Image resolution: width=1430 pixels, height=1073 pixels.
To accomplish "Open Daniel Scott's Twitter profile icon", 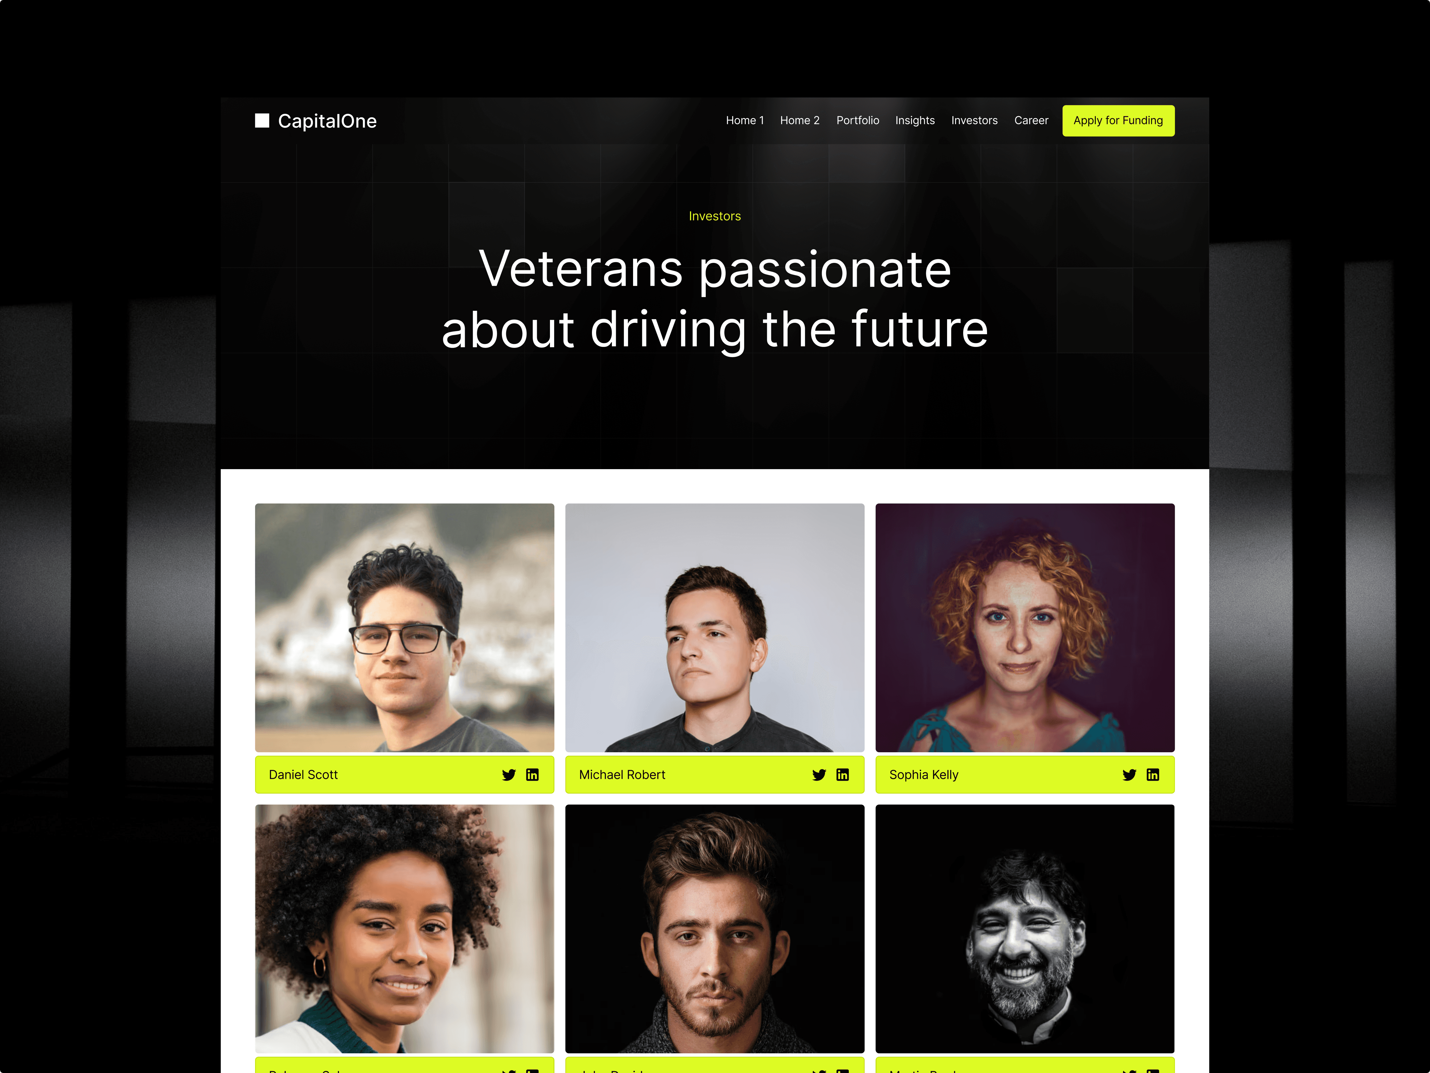I will (509, 775).
